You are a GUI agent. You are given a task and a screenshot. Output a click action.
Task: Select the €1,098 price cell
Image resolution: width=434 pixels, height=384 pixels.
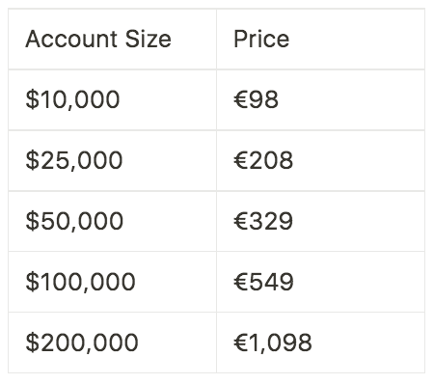coord(320,343)
